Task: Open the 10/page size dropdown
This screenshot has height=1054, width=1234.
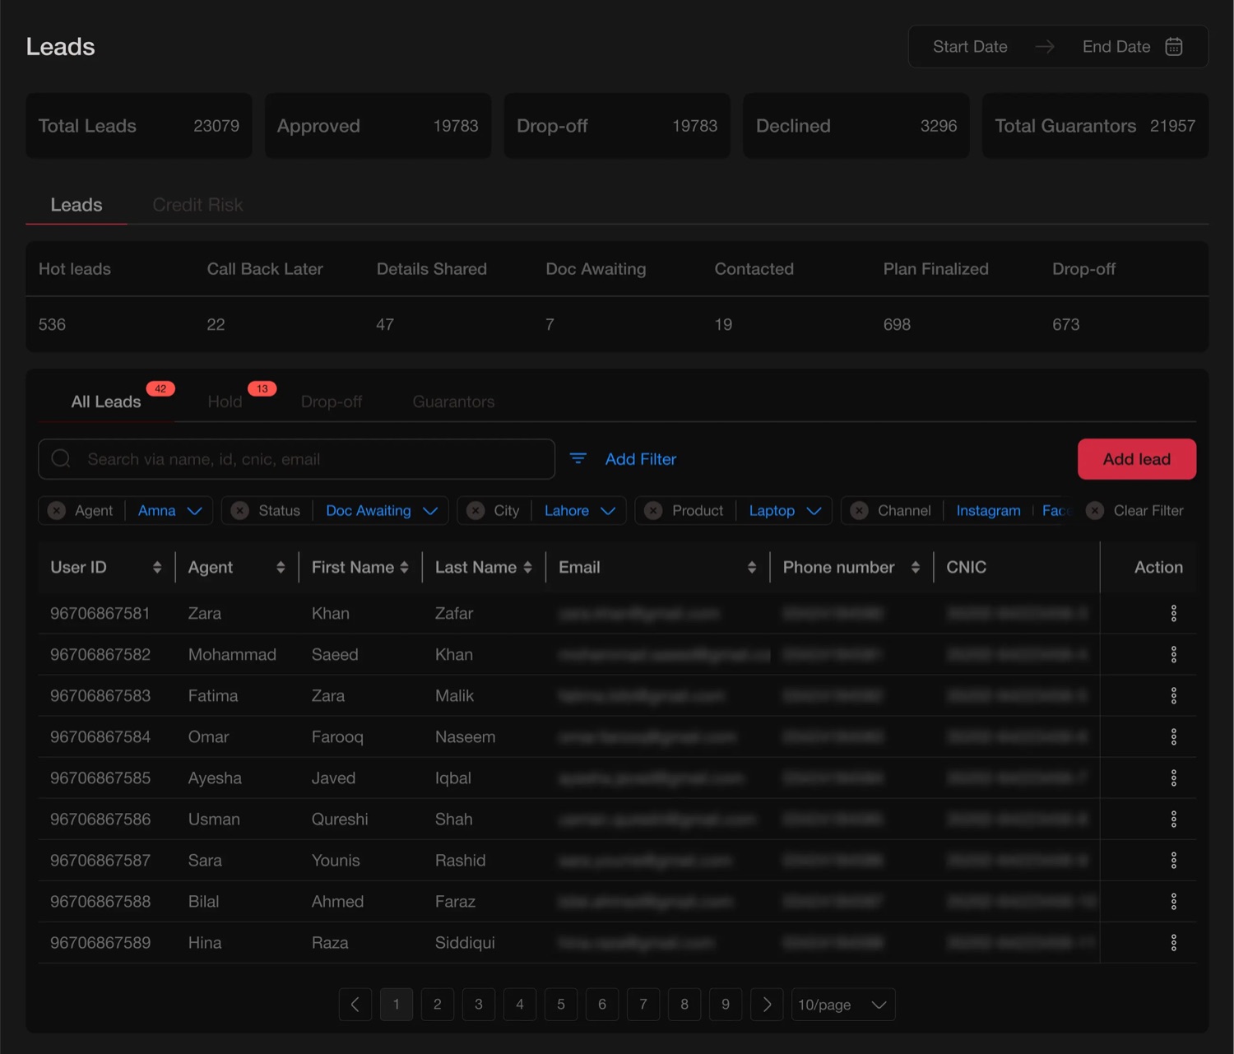Action: pos(842,1005)
